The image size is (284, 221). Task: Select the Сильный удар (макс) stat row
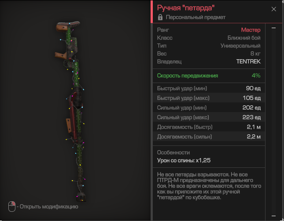(x=209, y=117)
